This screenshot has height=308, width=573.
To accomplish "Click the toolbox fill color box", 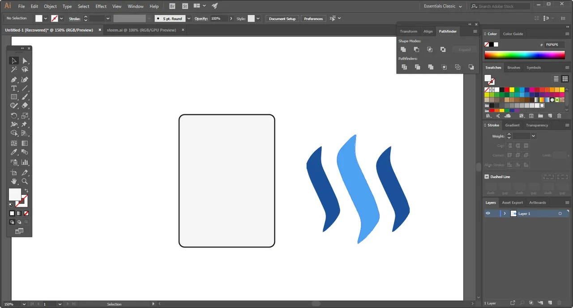I will 14,194.
